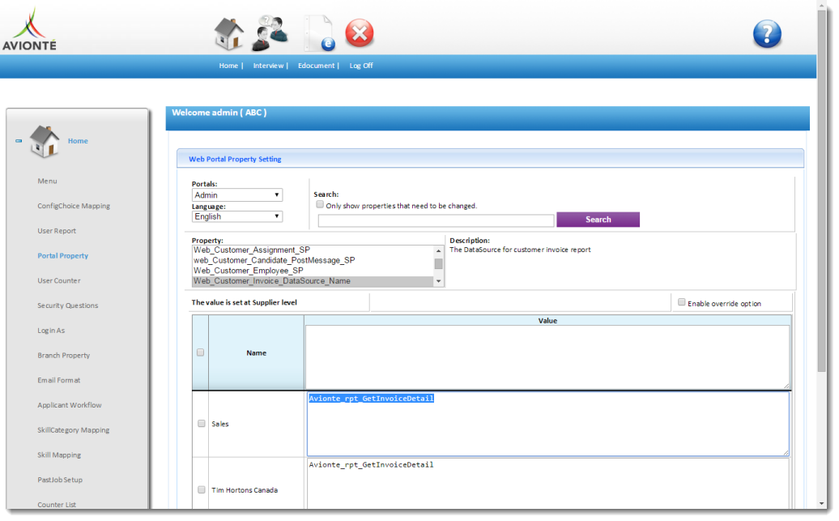Click the property search text field
Image resolution: width=839 pixels, height=521 pixels.
click(436, 220)
